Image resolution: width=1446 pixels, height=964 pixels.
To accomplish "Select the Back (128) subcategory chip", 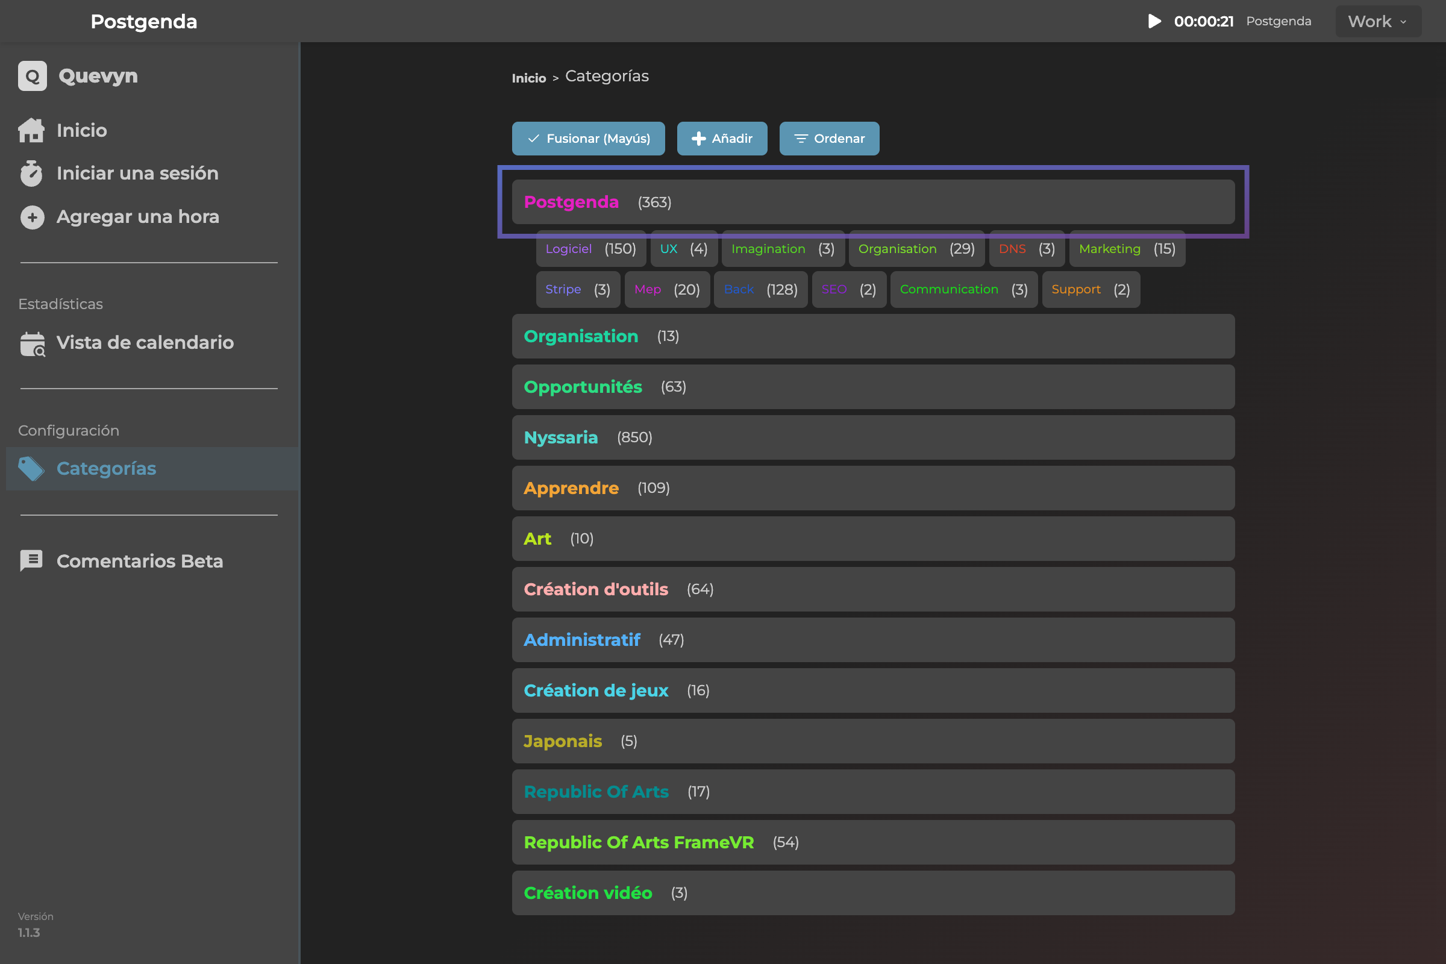I will [760, 290].
